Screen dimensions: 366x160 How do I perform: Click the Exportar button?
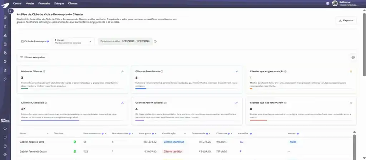[346, 20]
